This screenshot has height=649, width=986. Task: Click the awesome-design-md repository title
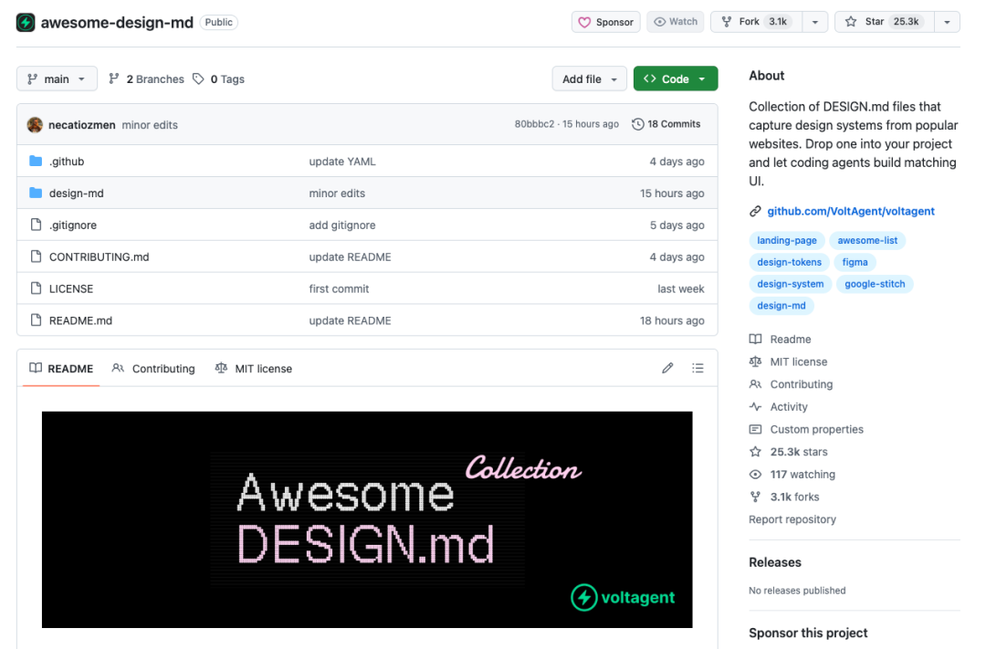pyautogui.click(x=117, y=23)
